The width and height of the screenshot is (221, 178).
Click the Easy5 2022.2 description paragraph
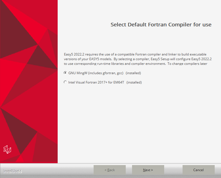[x=137, y=59]
